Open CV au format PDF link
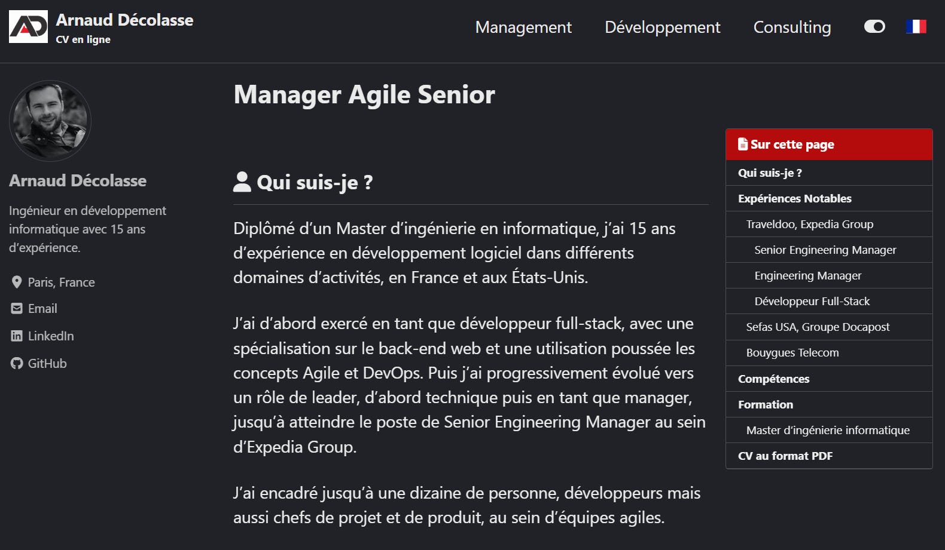Screen dimensions: 945x550 (829, 456)
